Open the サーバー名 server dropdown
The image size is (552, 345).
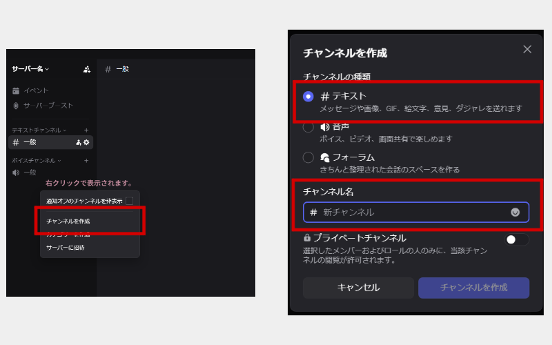click(30, 69)
